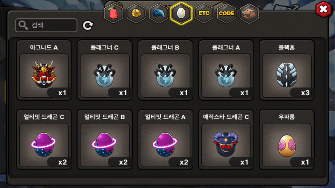This screenshot has height=188, width=335.
Task: Click the refresh arrow beside the search box
Action: click(x=88, y=25)
